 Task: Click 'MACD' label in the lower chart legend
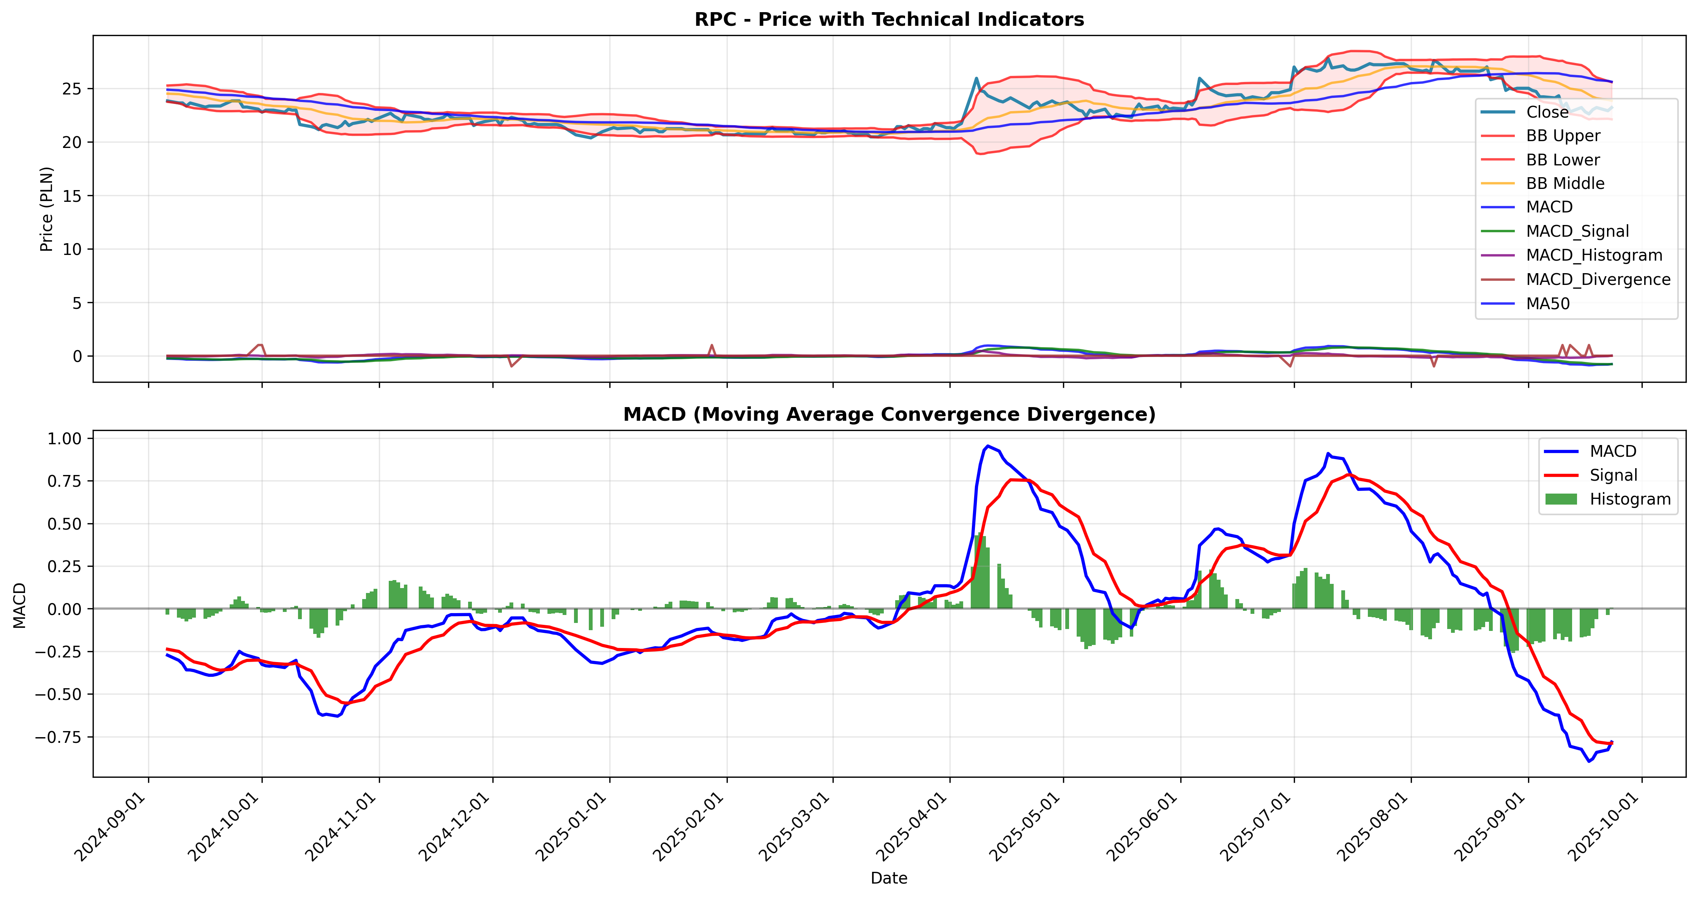point(1613,451)
